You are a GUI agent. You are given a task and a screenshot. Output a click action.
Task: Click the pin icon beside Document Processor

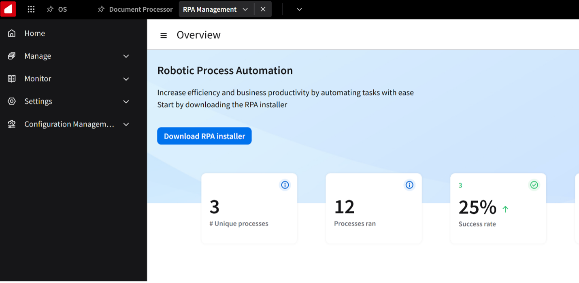click(x=101, y=9)
